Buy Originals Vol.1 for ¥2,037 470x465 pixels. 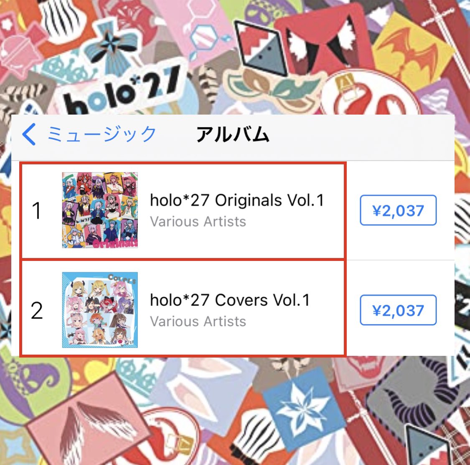pos(398,210)
